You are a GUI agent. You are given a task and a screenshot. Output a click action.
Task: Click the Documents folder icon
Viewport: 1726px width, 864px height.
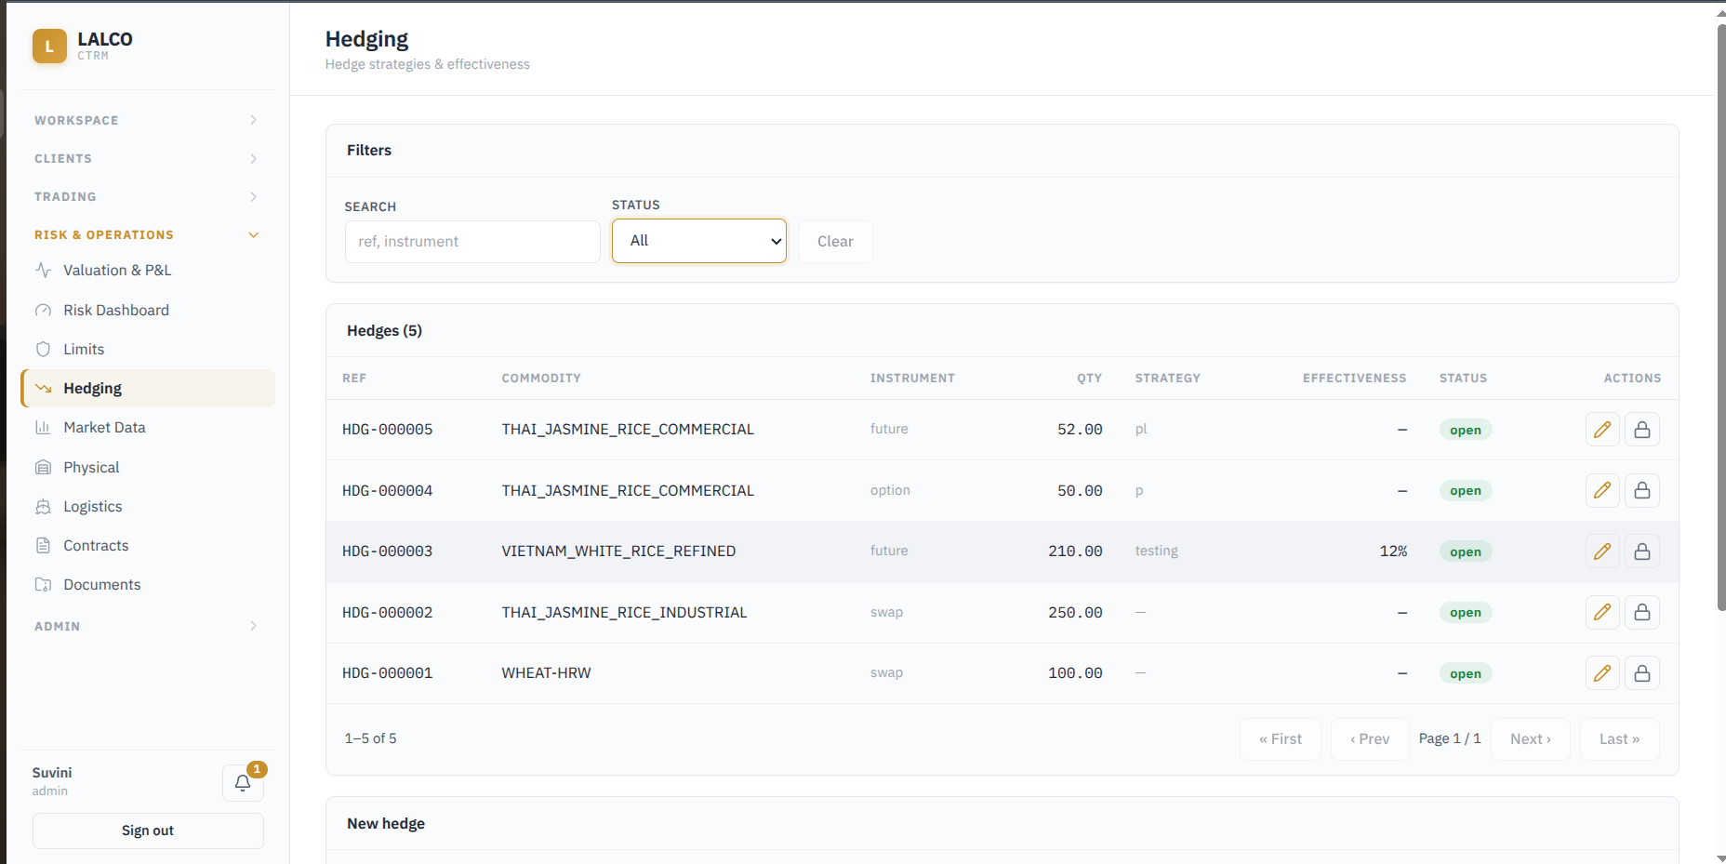[x=43, y=585]
